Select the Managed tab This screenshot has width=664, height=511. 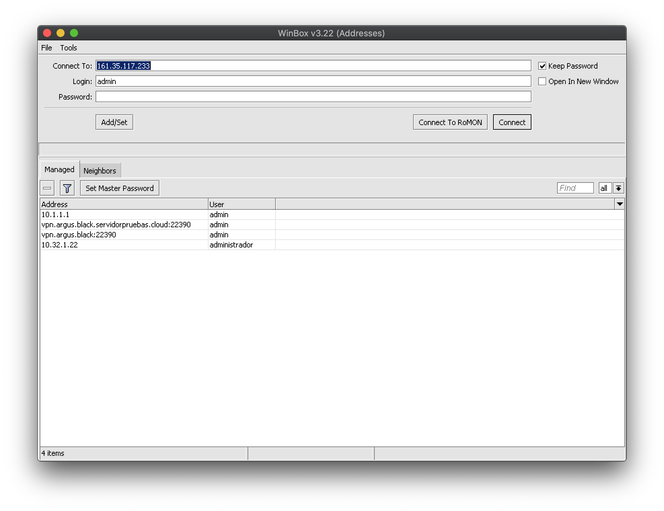pos(60,169)
